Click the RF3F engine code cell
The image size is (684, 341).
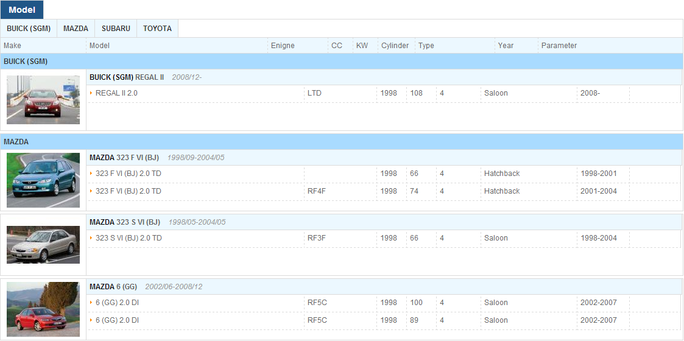click(x=317, y=238)
